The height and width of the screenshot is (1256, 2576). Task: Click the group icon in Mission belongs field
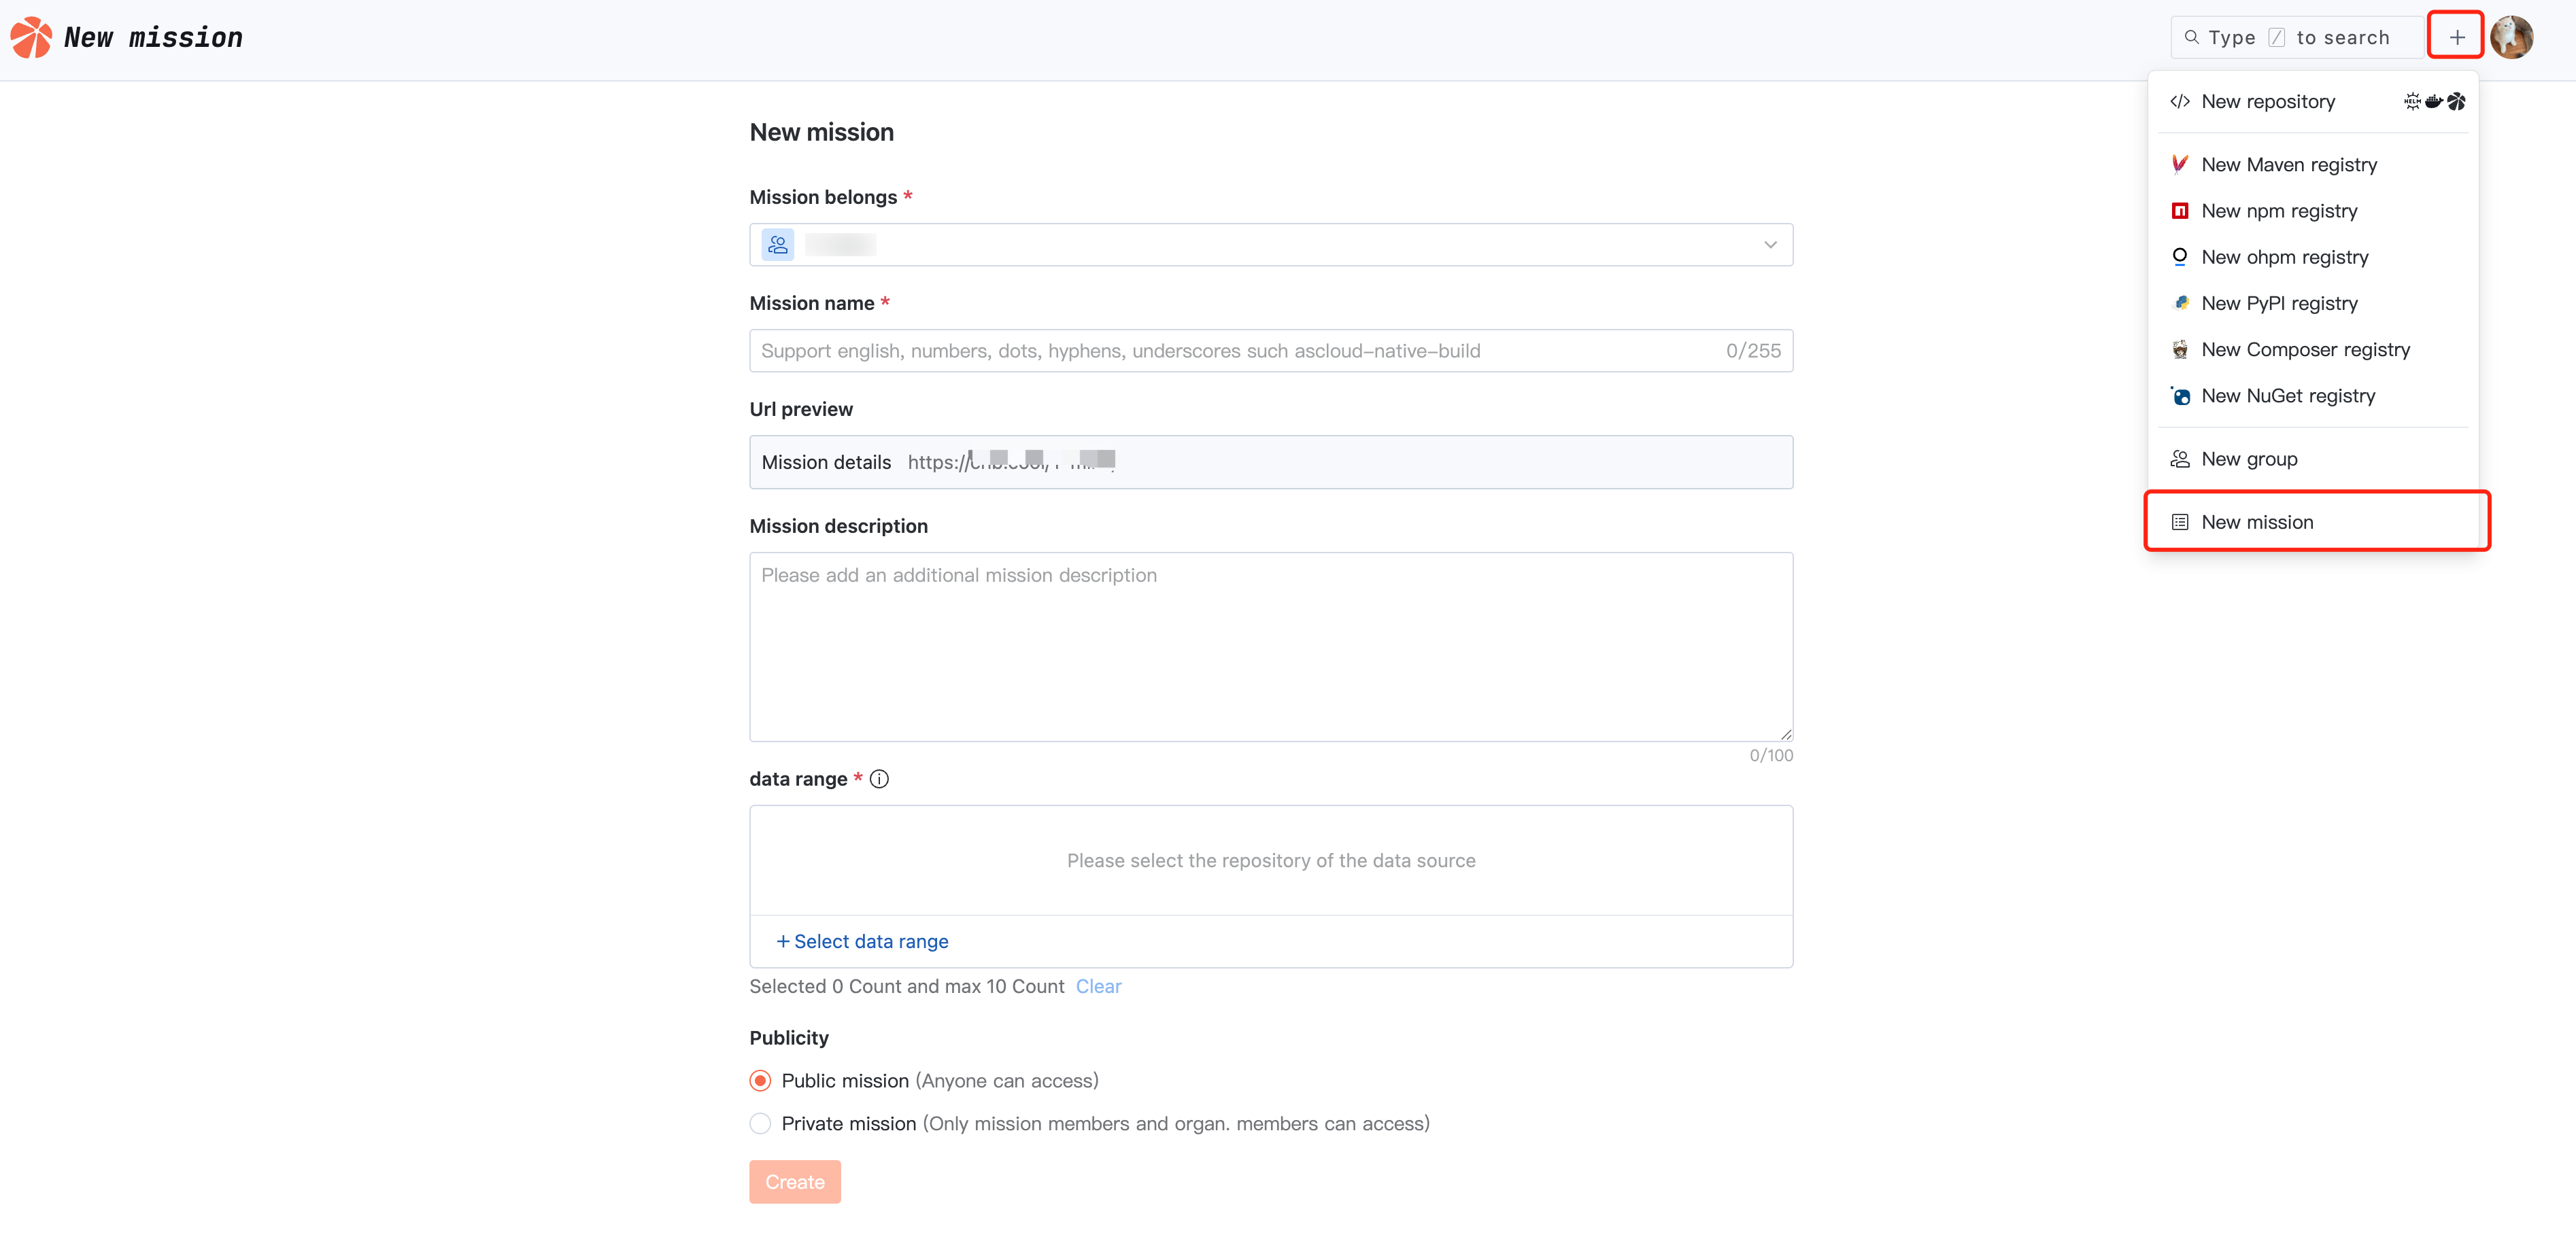(x=778, y=245)
